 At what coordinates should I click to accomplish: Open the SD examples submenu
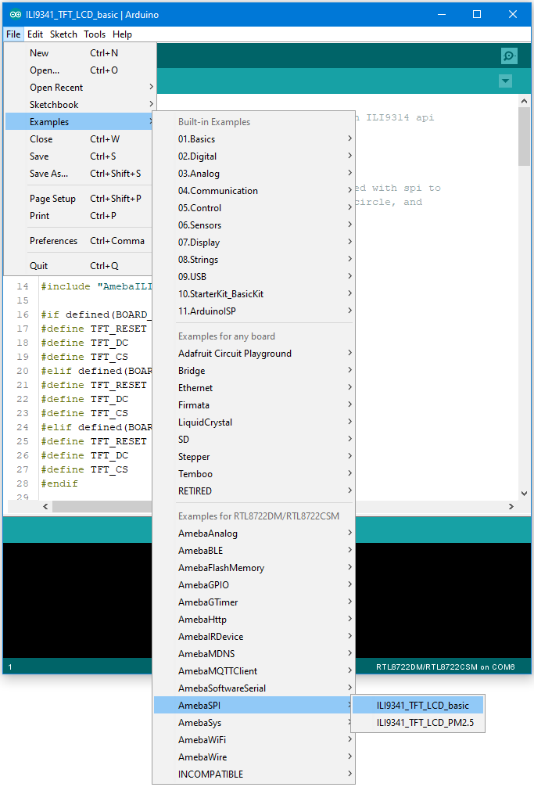pyautogui.click(x=254, y=439)
